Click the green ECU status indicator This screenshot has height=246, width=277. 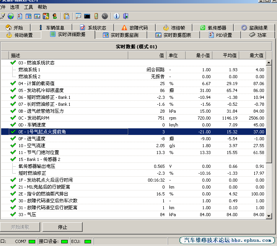88,241
